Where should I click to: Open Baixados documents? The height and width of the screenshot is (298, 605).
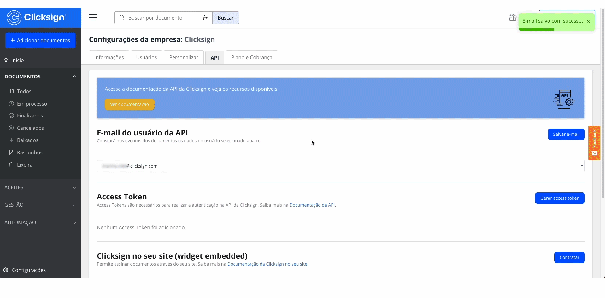(28, 140)
